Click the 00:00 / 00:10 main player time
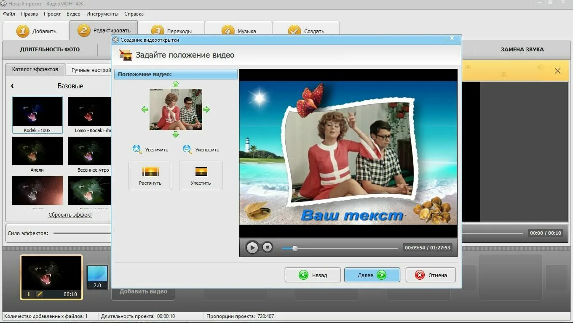Image resolution: width=573 pixels, height=323 pixels. [x=546, y=233]
